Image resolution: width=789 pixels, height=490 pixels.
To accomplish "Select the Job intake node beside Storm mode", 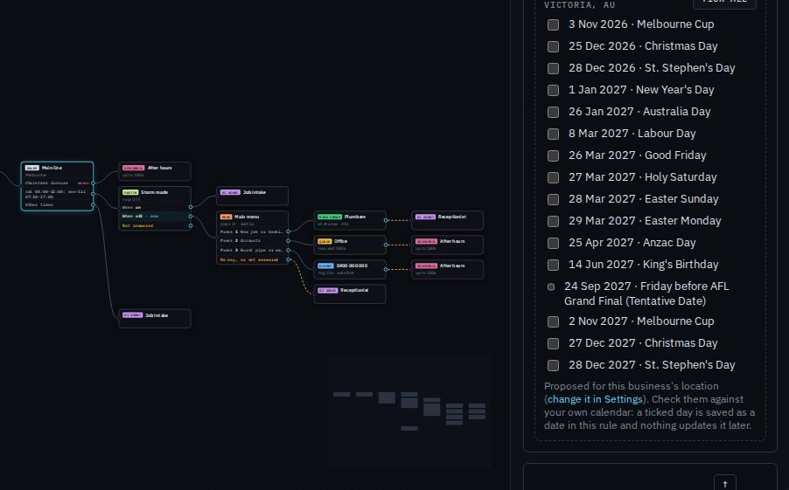I will tap(252, 196).
